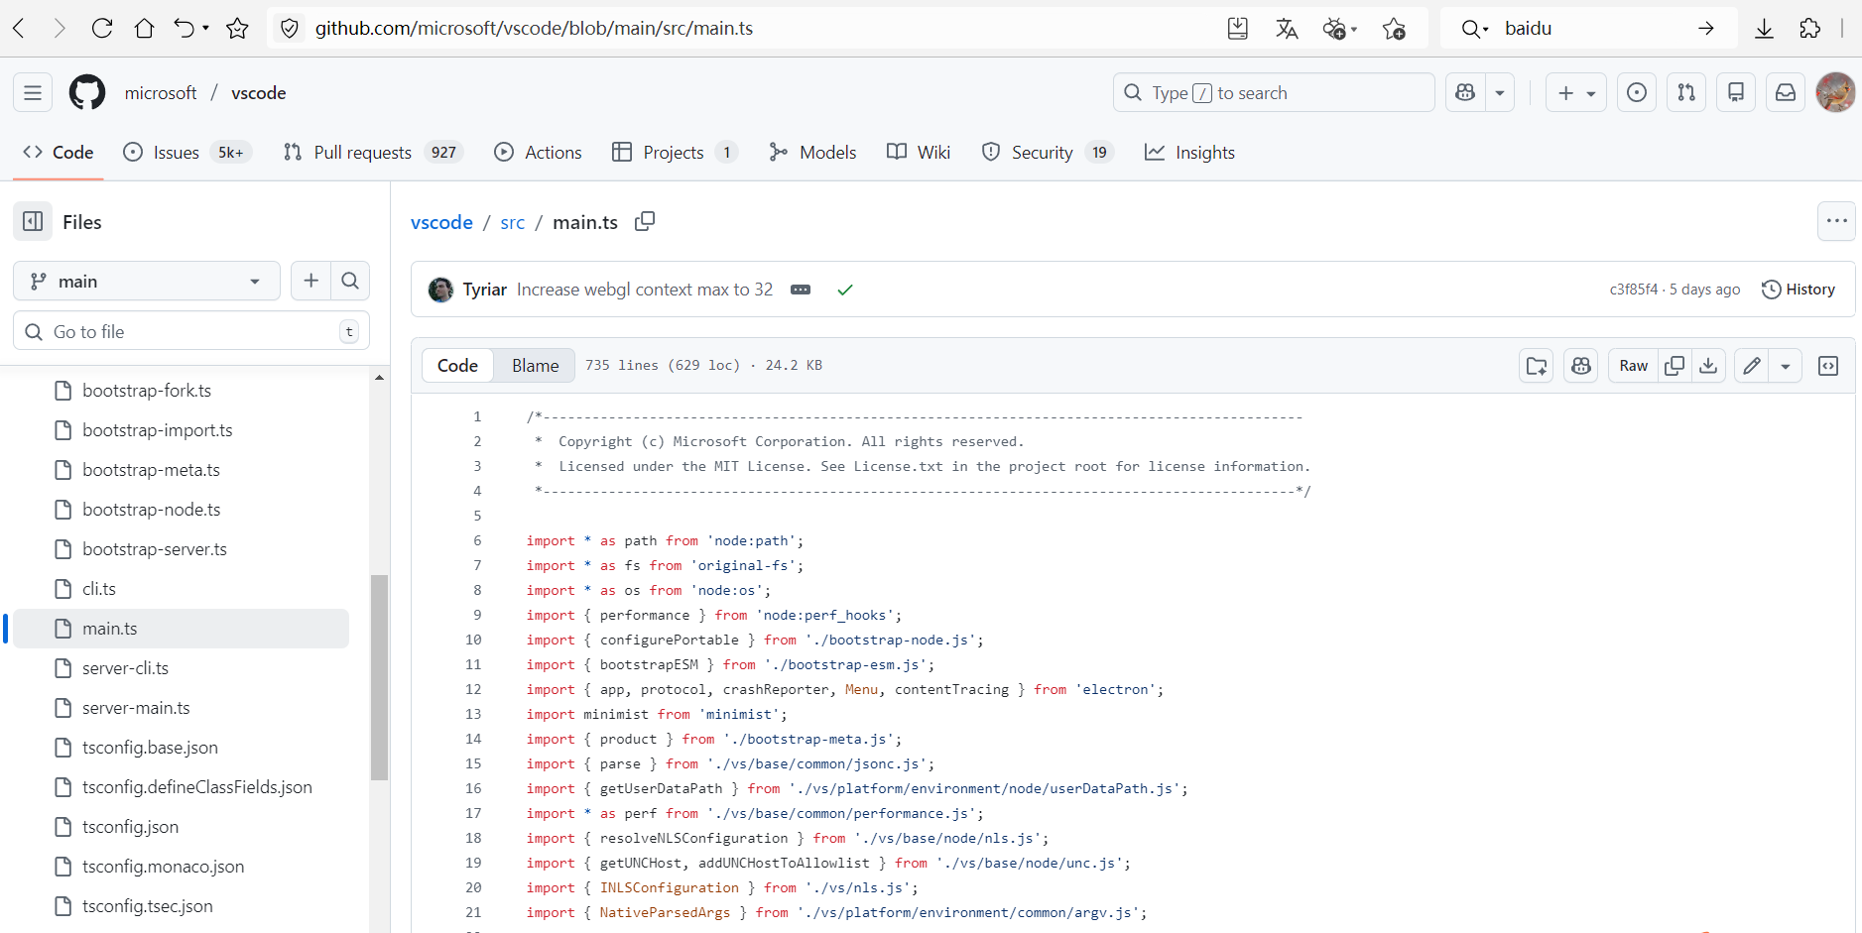Copy raw file contents icon
This screenshot has width=1862, height=933.
tap(1675, 366)
